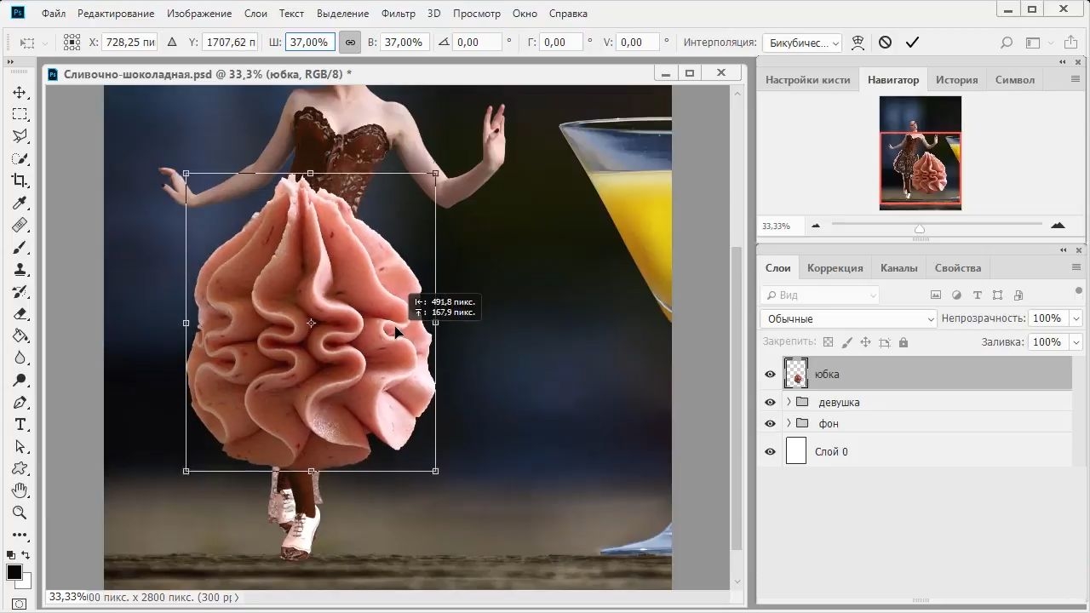The width and height of the screenshot is (1090, 613).
Task: Select the Horizontal Type tool
Action: pos(20,424)
